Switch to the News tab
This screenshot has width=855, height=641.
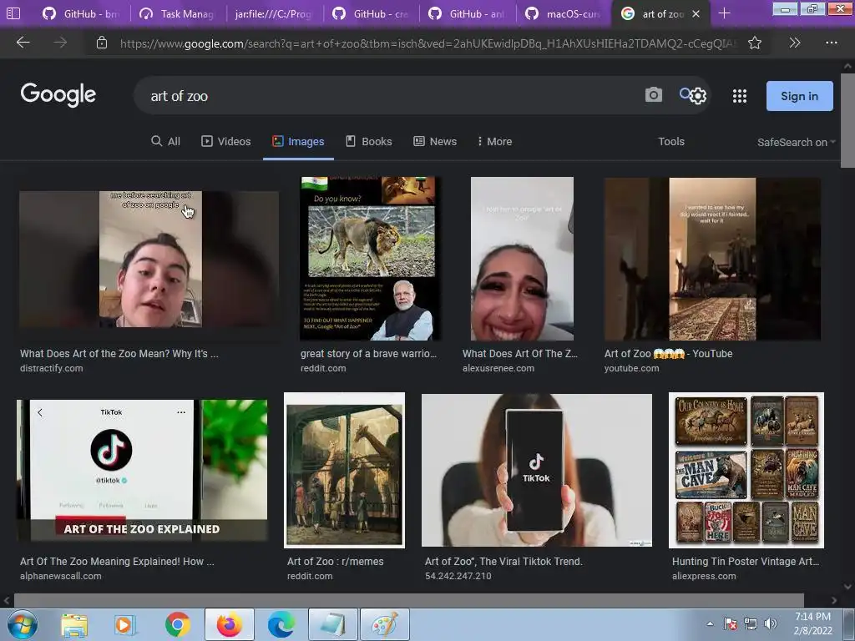[435, 141]
